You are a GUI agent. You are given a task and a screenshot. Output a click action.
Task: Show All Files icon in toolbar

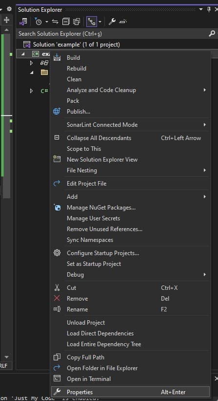(x=77, y=22)
